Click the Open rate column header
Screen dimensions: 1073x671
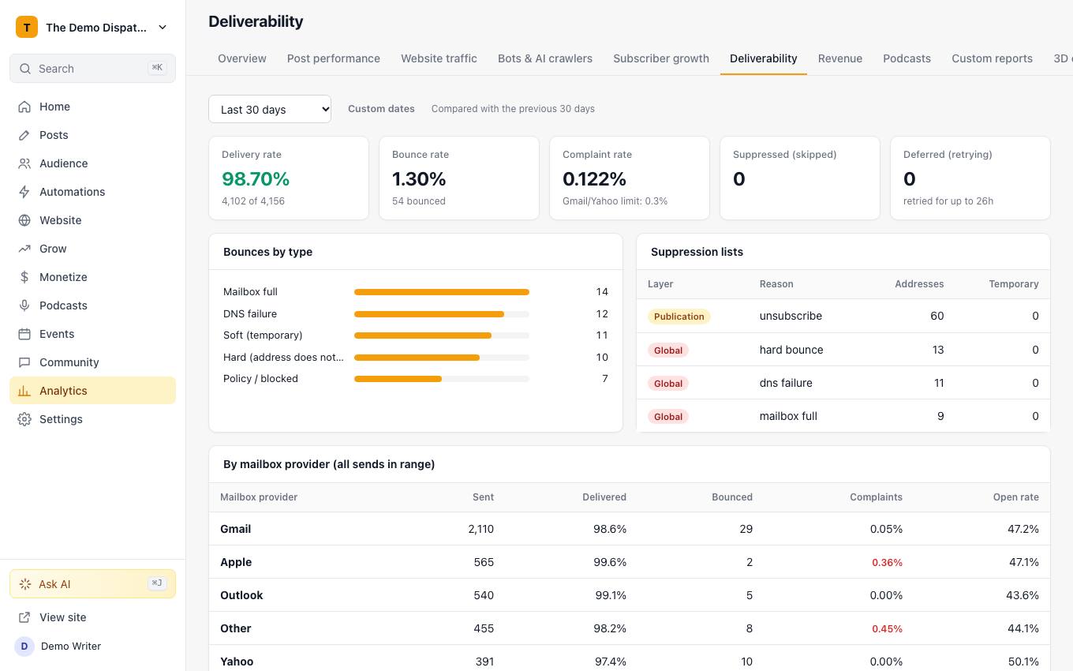(1016, 497)
